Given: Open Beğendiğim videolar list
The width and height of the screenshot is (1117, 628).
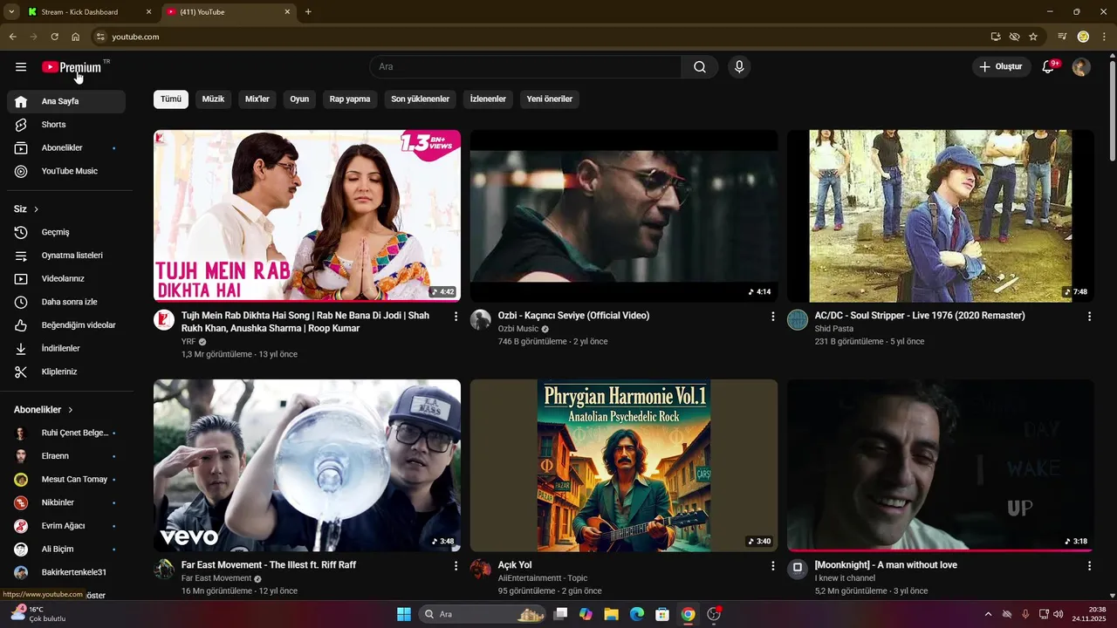Looking at the screenshot, I should click(x=66, y=325).
